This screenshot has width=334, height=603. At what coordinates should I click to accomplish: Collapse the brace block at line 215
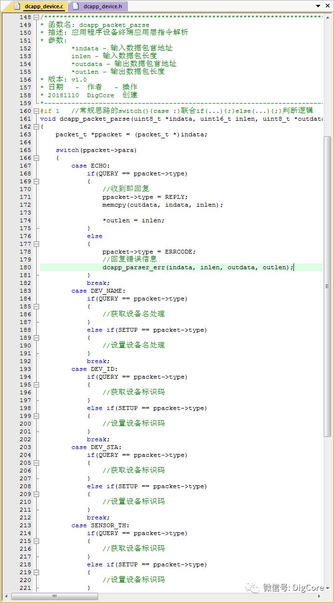(36, 541)
